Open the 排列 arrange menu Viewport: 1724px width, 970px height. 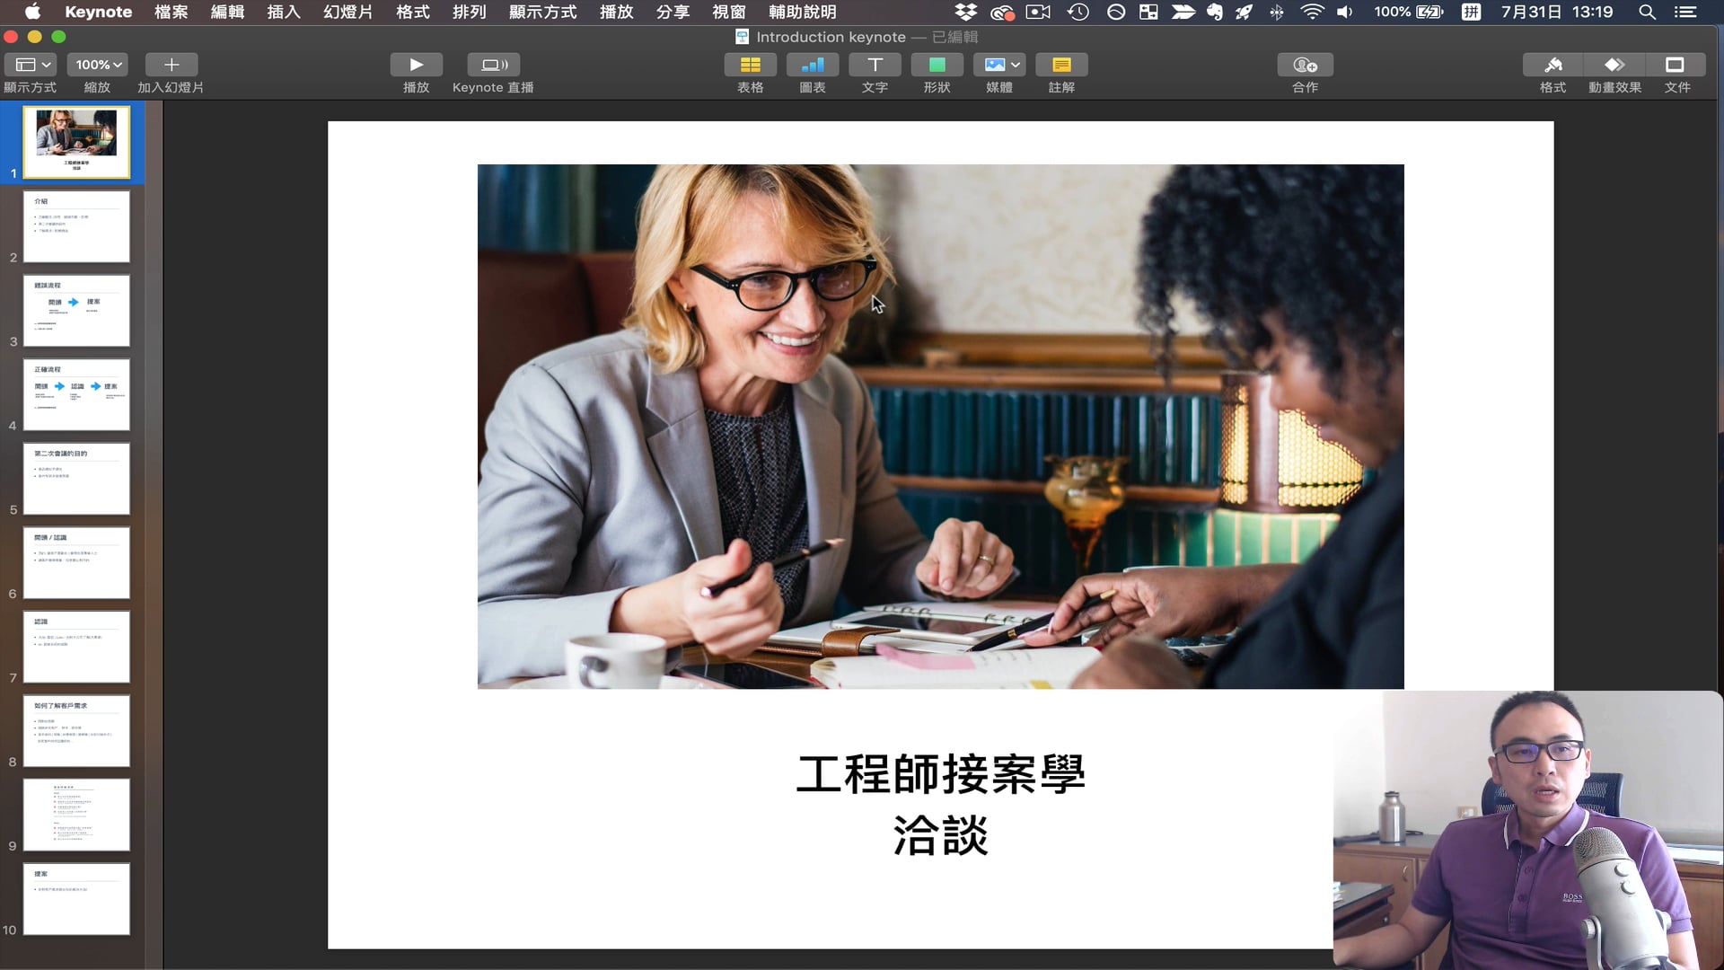click(x=469, y=12)
